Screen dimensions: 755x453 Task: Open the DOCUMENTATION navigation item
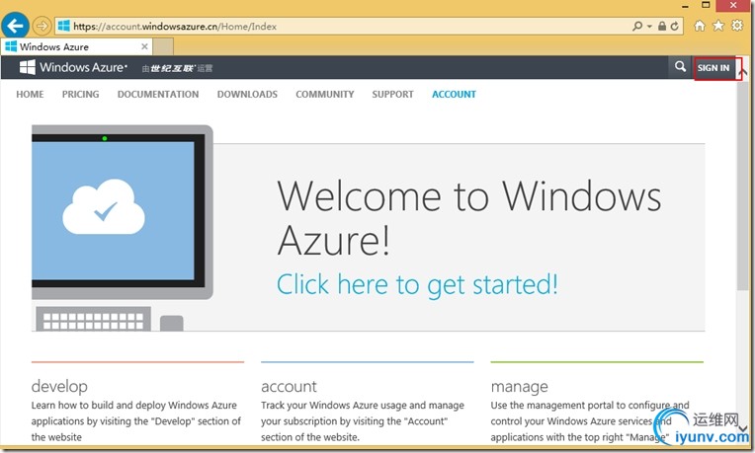click(158, 95)
